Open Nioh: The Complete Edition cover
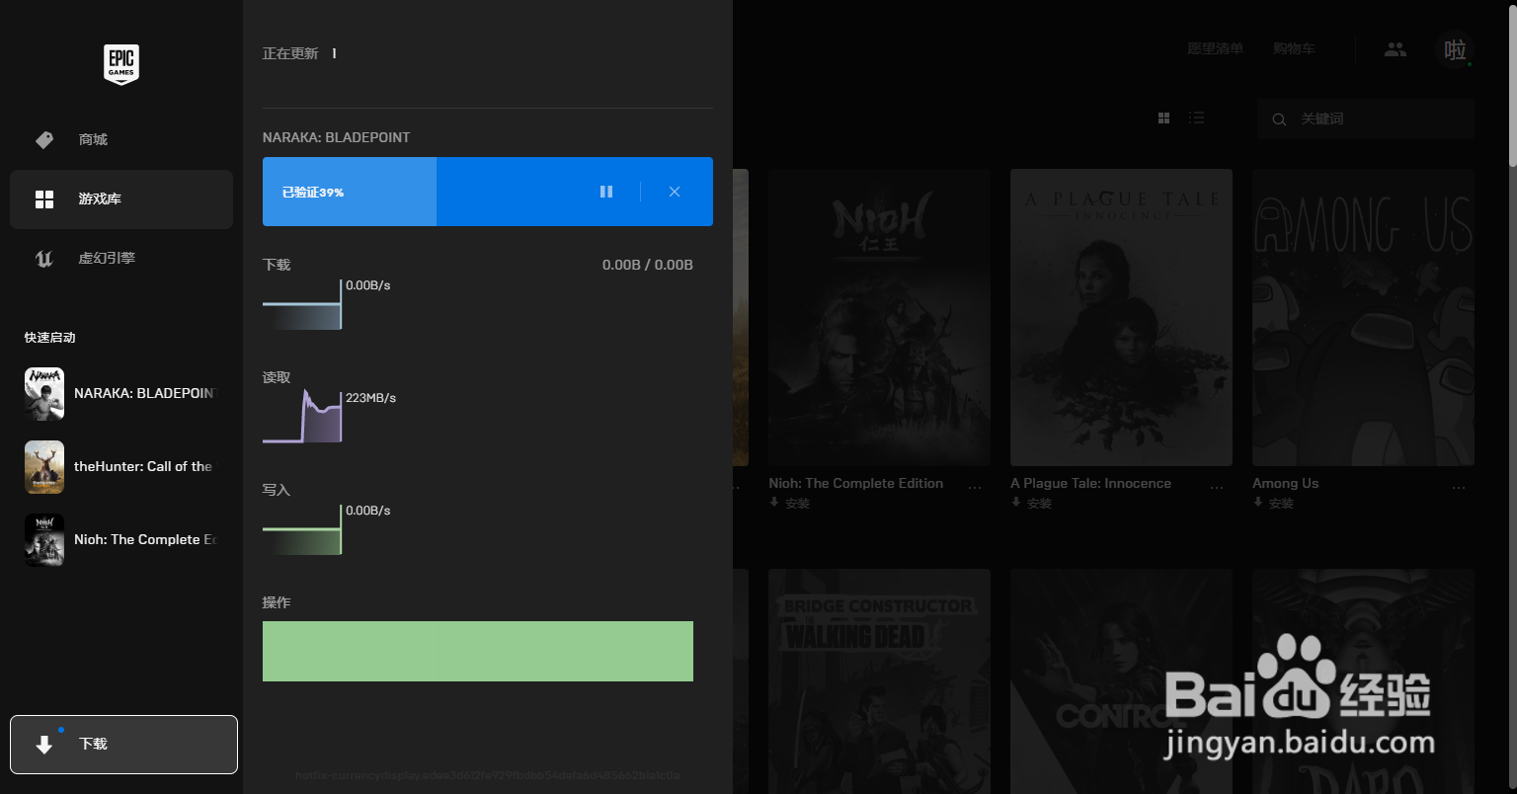The width and height of the screenshot is (1517, 794). coord(879,317)
